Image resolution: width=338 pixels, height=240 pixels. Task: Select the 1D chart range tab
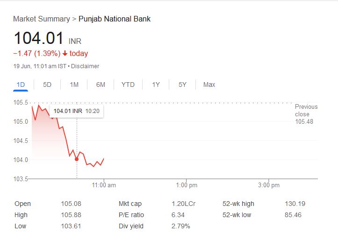click(21, 85)
